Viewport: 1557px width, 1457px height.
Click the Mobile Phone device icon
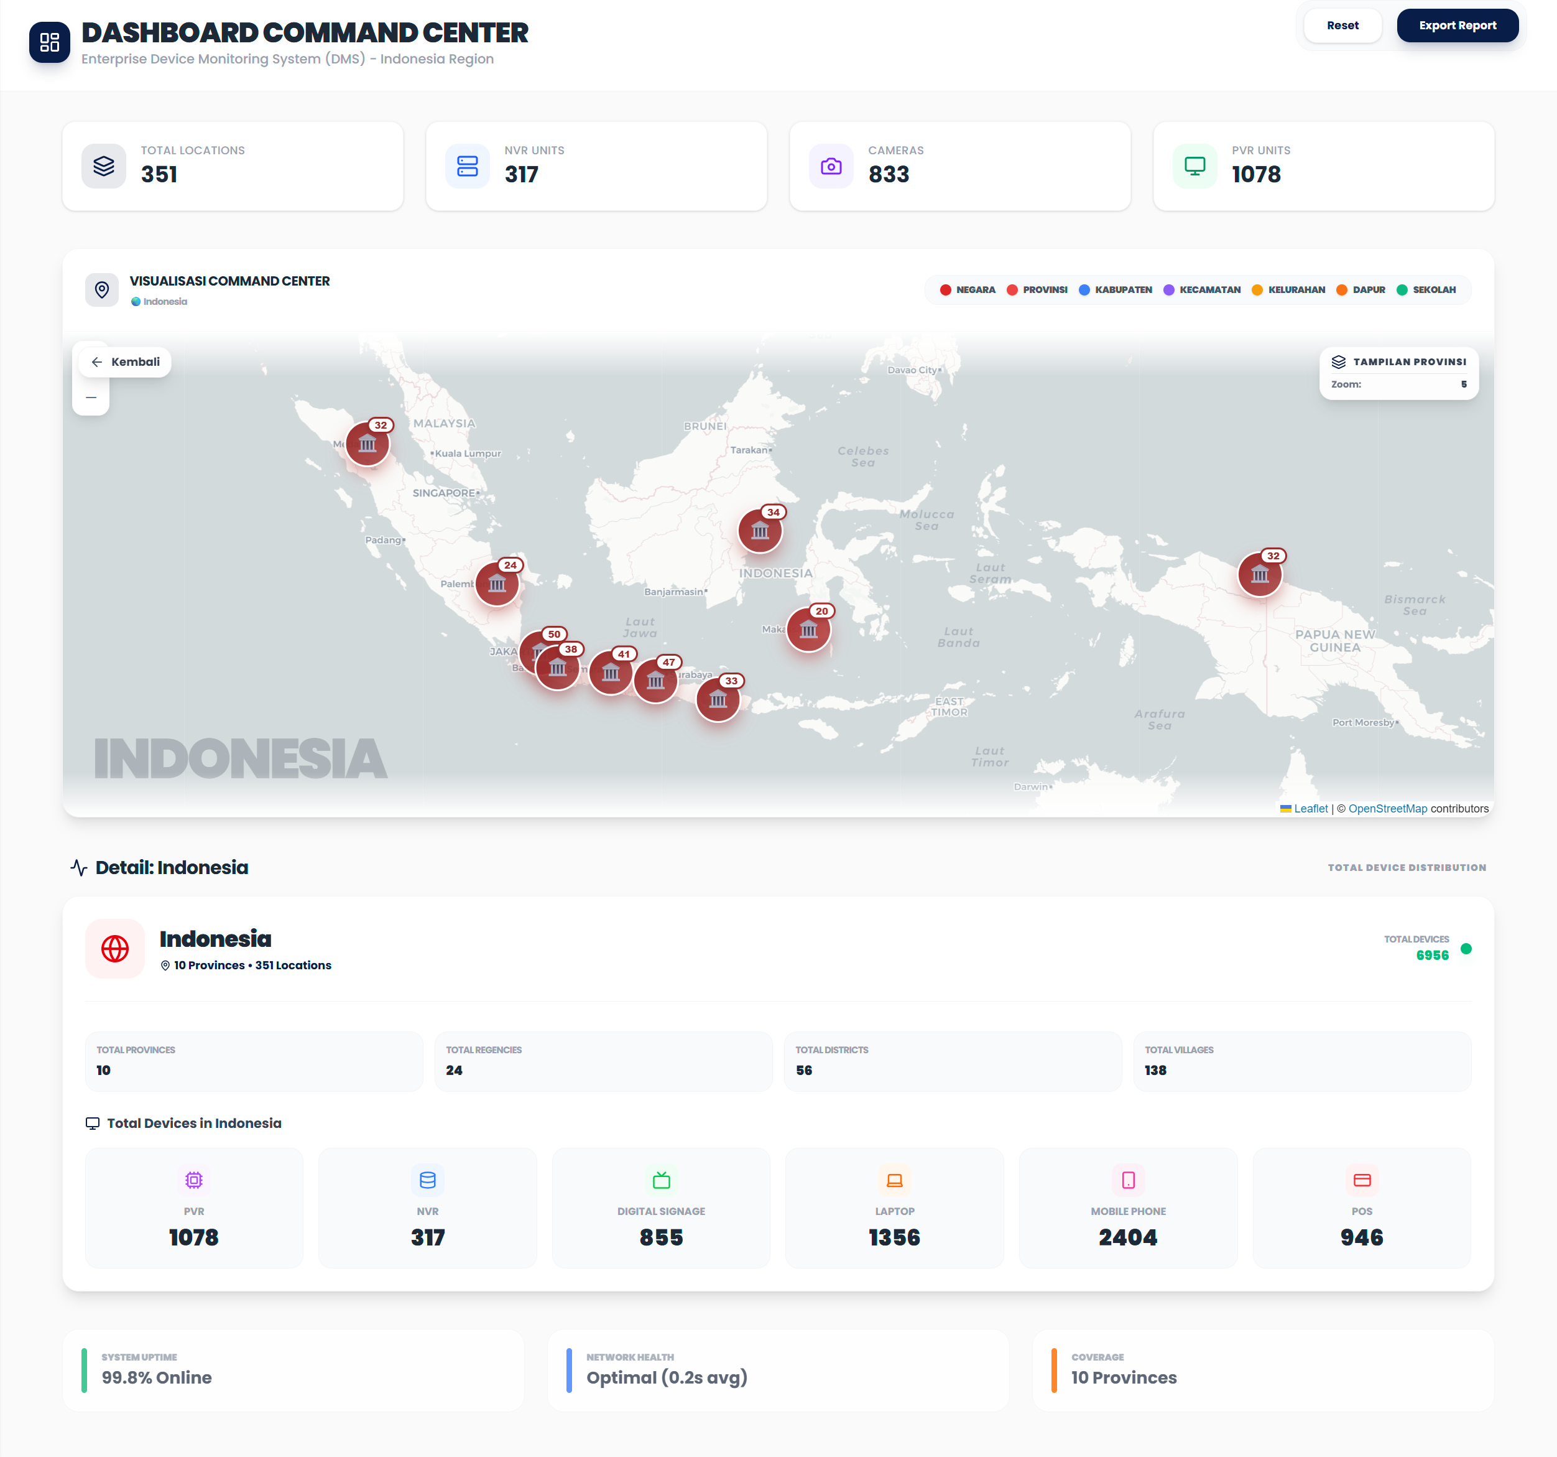pyautogui.click(x=1128, y=1180)
